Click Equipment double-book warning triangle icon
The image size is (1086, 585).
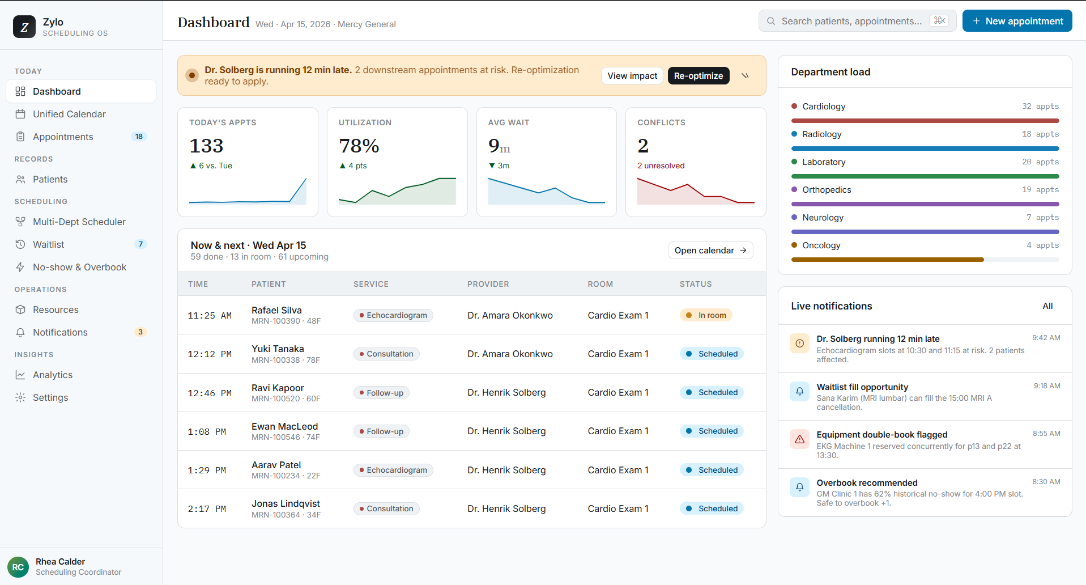click(x=799, y=439)
